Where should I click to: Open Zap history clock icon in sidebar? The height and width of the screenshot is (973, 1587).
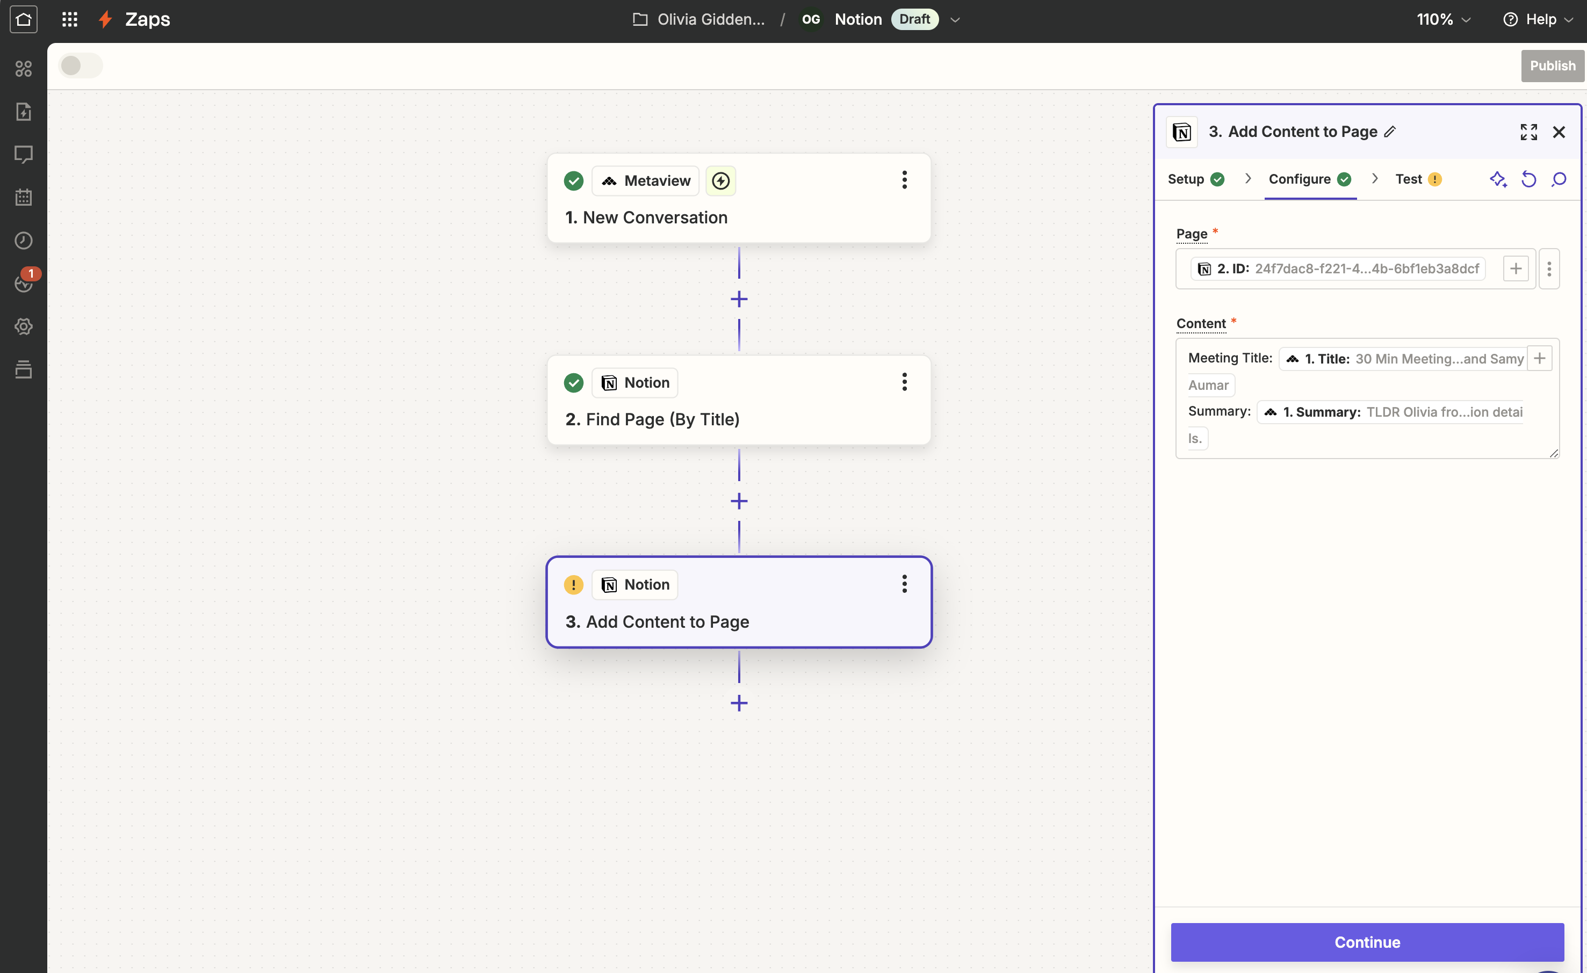click(23, 240)
